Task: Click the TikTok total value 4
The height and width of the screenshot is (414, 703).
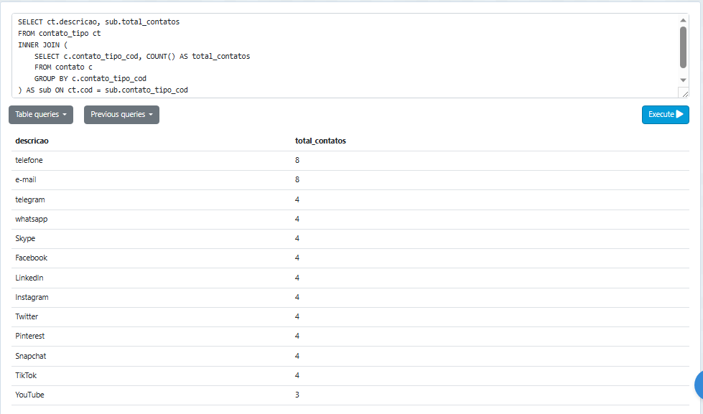Action: [x=297, y=375]
